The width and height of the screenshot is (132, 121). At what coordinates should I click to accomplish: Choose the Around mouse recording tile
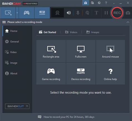point(110,51)
